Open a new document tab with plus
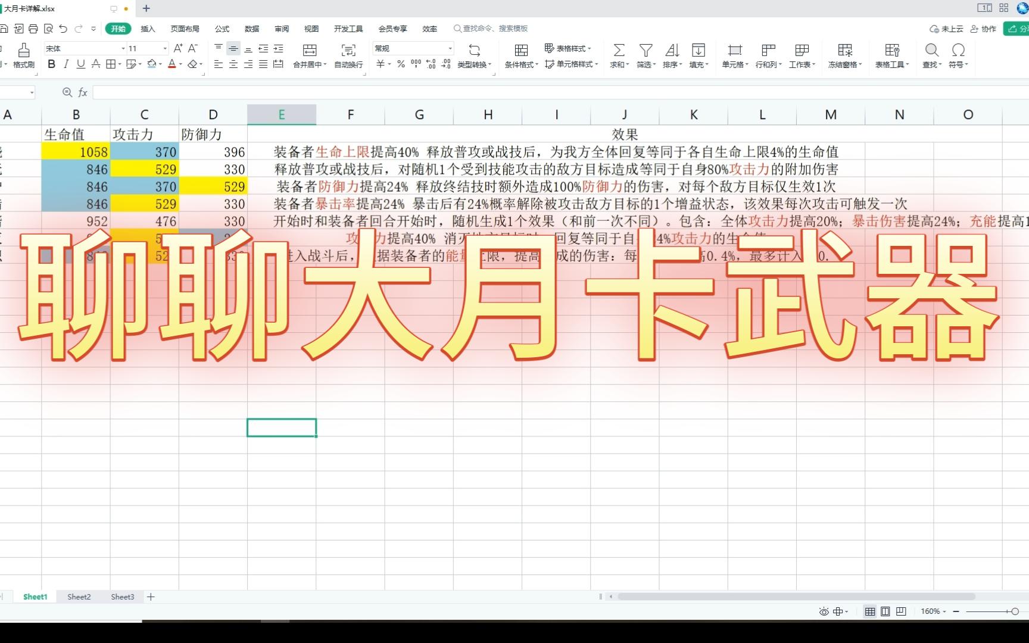Image resolution: width=1029 pixels, height=643 pixels. tap(146, 8)
